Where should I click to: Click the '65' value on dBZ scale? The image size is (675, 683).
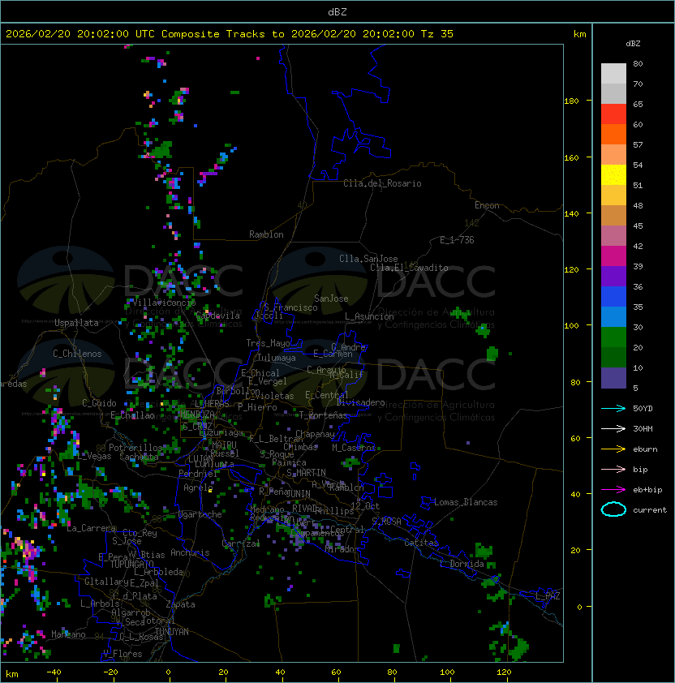coord(638,104)
